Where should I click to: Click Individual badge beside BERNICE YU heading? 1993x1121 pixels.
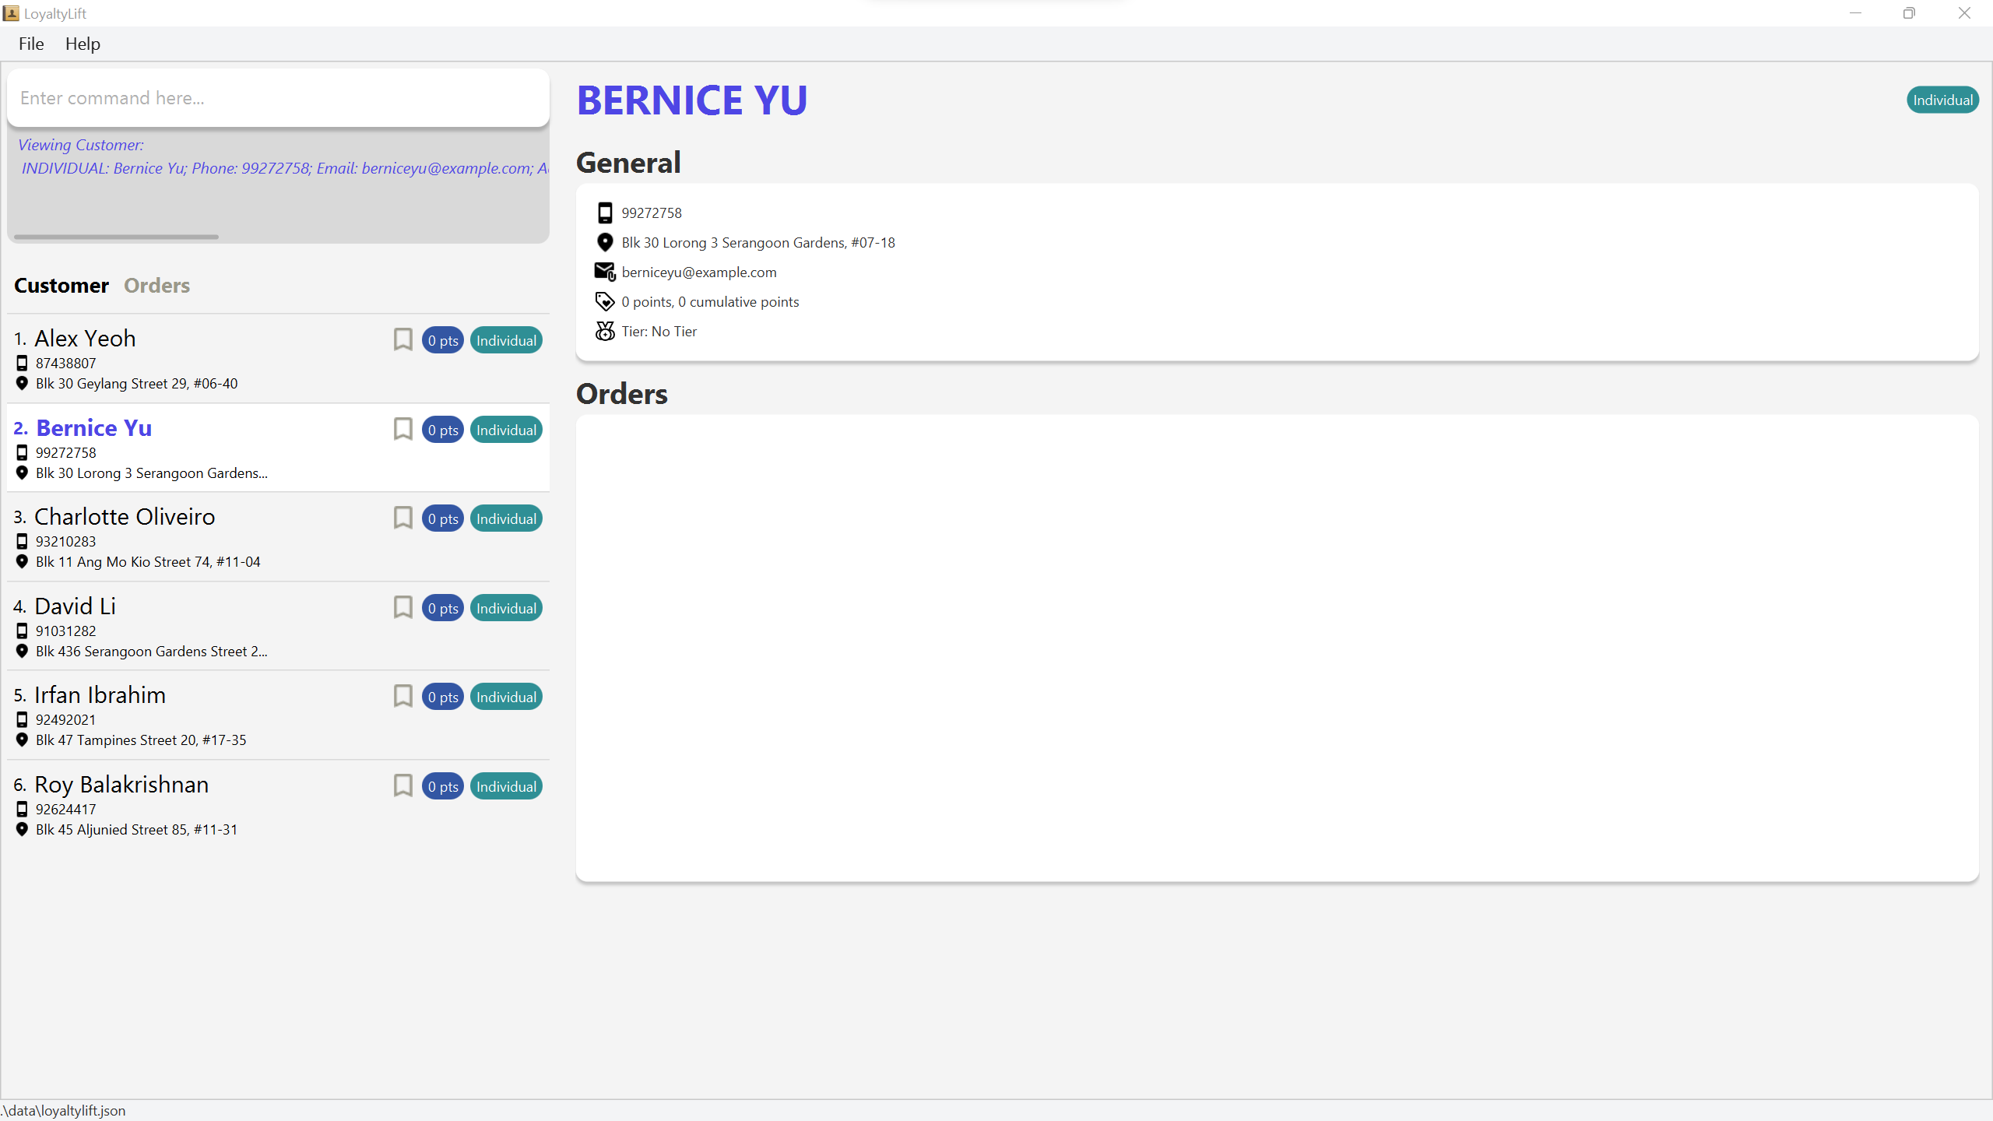click(x=1942, y=100)
